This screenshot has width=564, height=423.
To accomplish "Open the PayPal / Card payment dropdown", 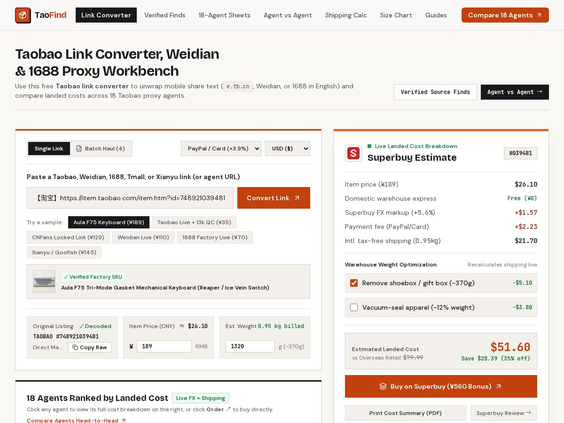I will pyautogui.click(x=221, y=149).
